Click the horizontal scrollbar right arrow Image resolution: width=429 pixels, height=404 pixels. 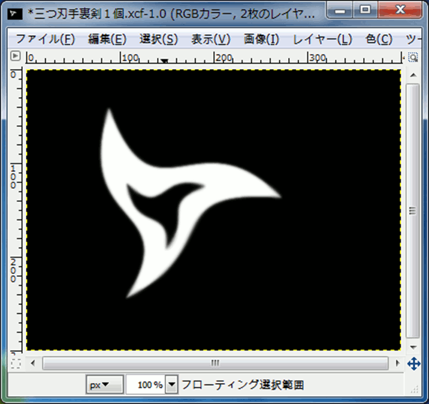397,363
